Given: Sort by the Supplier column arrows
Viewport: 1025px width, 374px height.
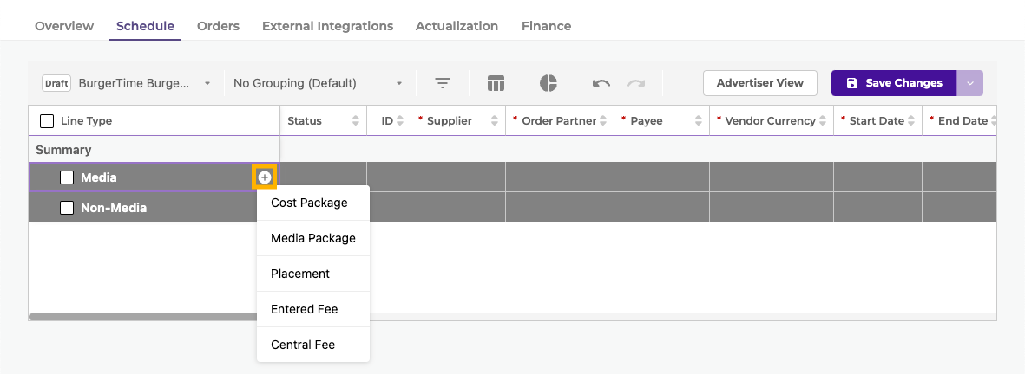Looking at the screenshot, I should (495, 121).
